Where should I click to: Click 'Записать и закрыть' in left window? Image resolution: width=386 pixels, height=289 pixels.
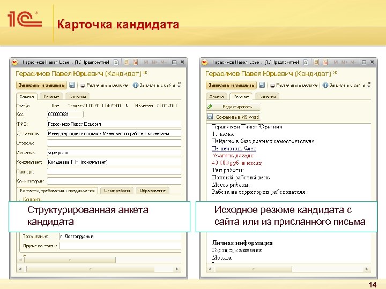[42, 85]
